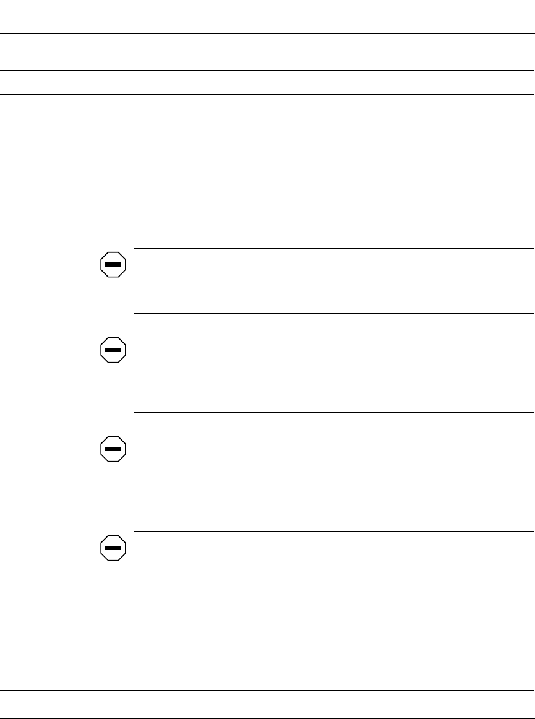Click the top rule of the first caution
535x719 pixels.
pos(334,249)
